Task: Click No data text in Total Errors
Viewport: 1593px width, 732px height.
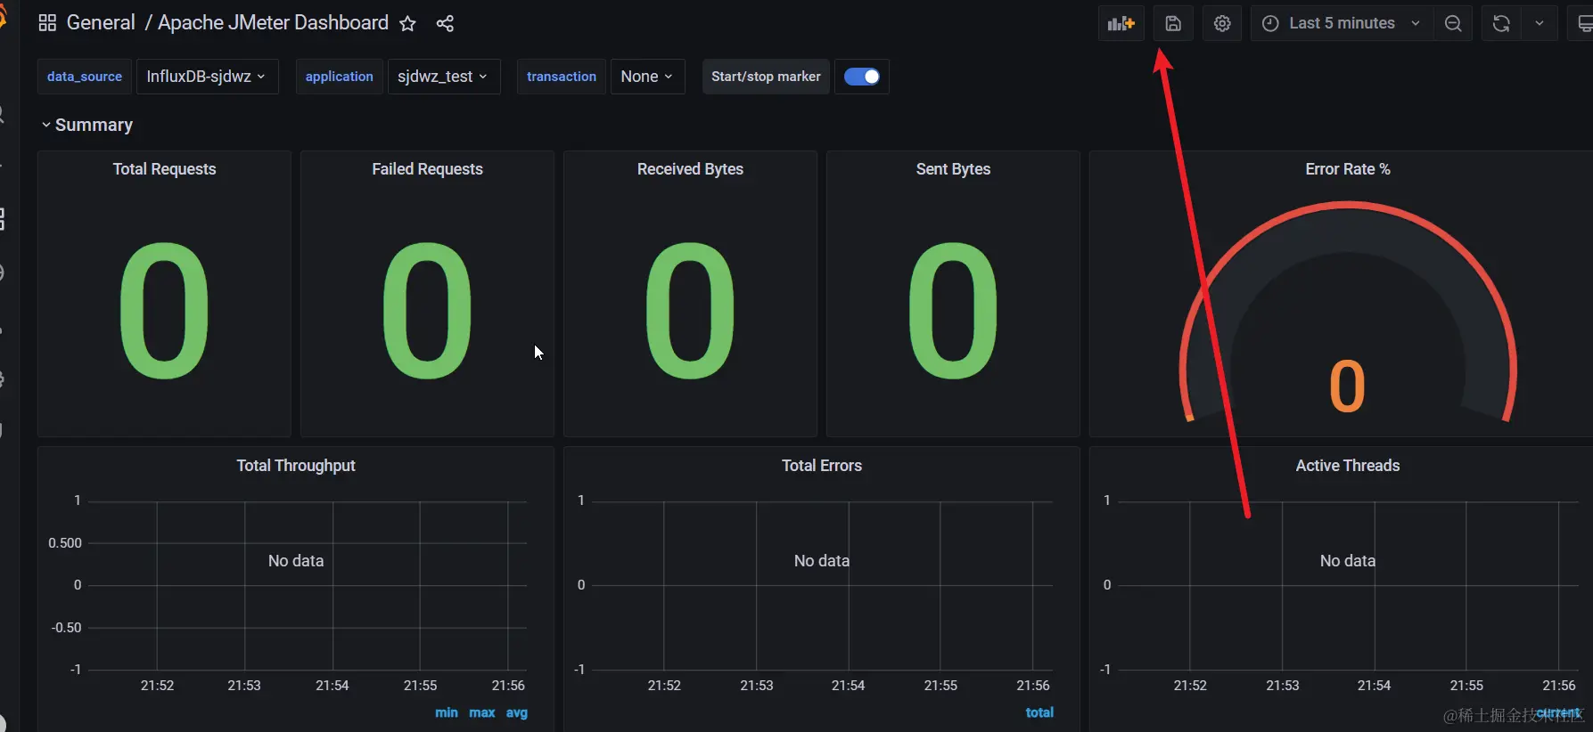Action: pyautogui.click(x=822, y=561)
